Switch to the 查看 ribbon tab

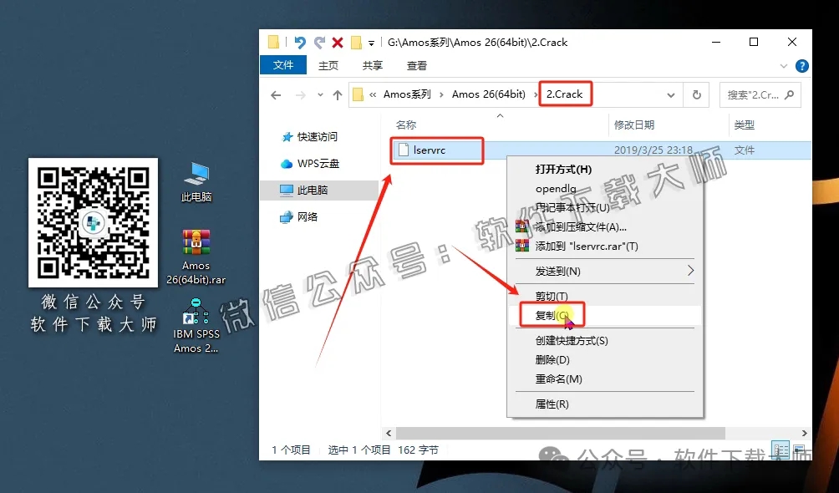[x=416, y=64]
